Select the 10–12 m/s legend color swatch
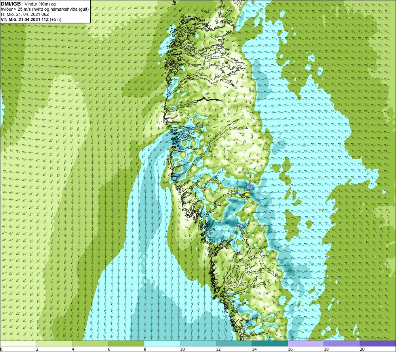 (198, 344)
